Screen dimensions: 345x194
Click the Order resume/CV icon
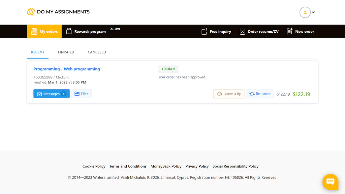pyautogui.click(x=242, y=32)
